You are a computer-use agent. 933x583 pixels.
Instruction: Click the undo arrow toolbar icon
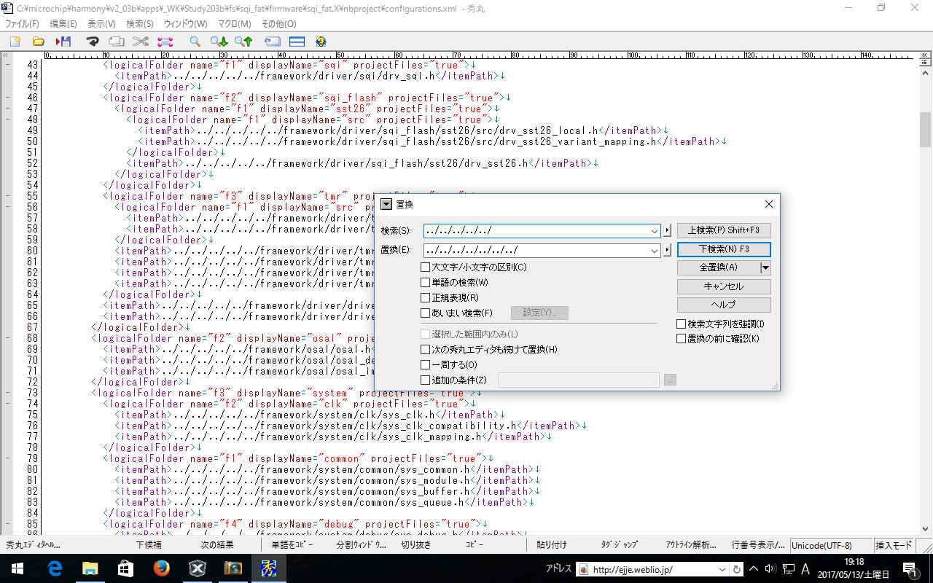point(93,42)
